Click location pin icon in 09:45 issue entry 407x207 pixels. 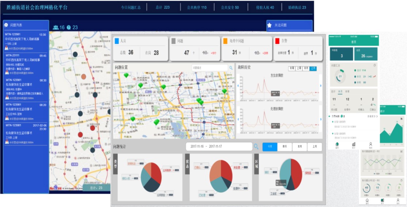pos(7,73)
